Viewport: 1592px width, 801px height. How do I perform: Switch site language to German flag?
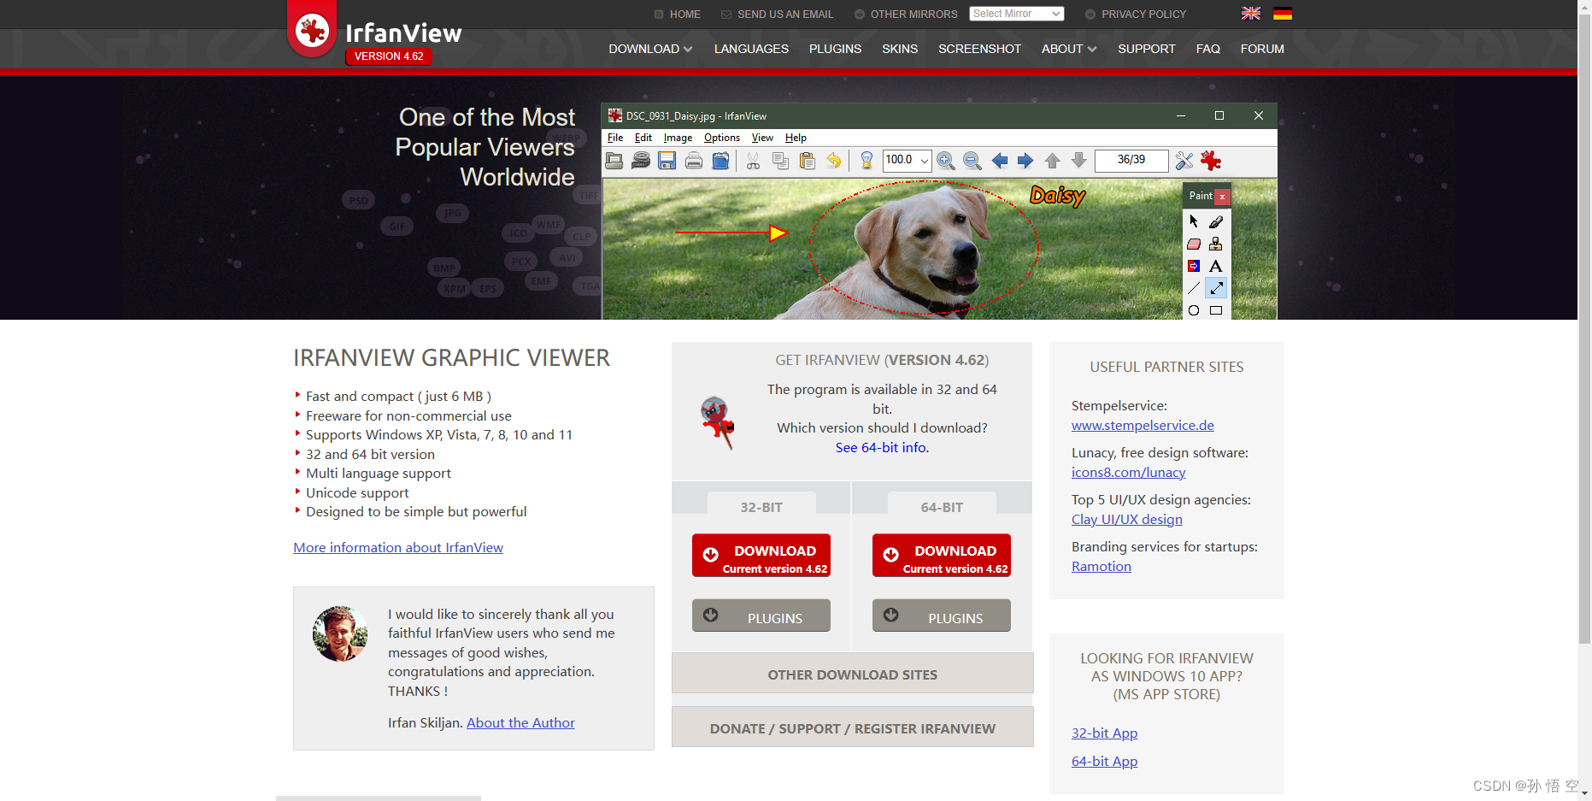pyautogui.click(x=1283, y=14)
